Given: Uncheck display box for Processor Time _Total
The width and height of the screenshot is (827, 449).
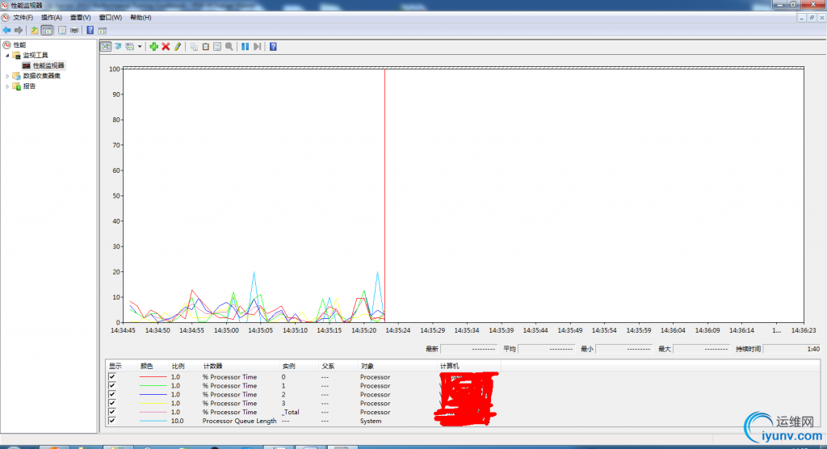Looking at the screenshot, I should point(112,412).
